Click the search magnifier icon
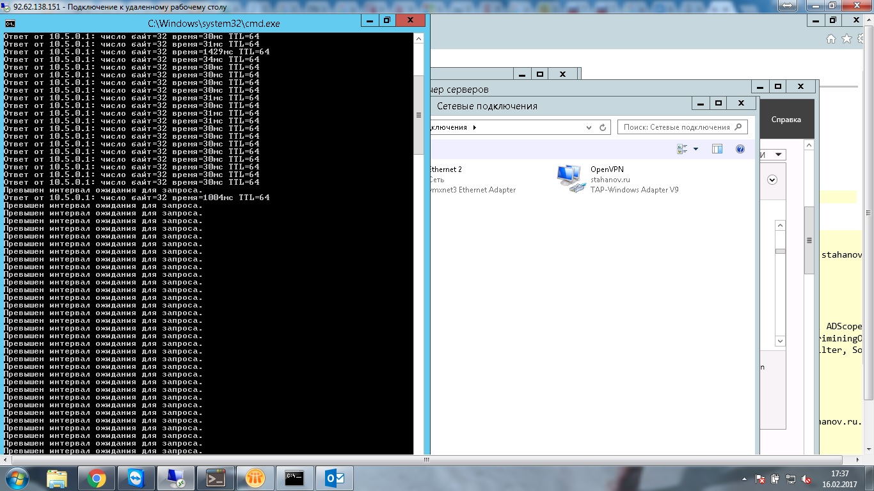This screenshot has width=874, height=491. pos(738,127)
